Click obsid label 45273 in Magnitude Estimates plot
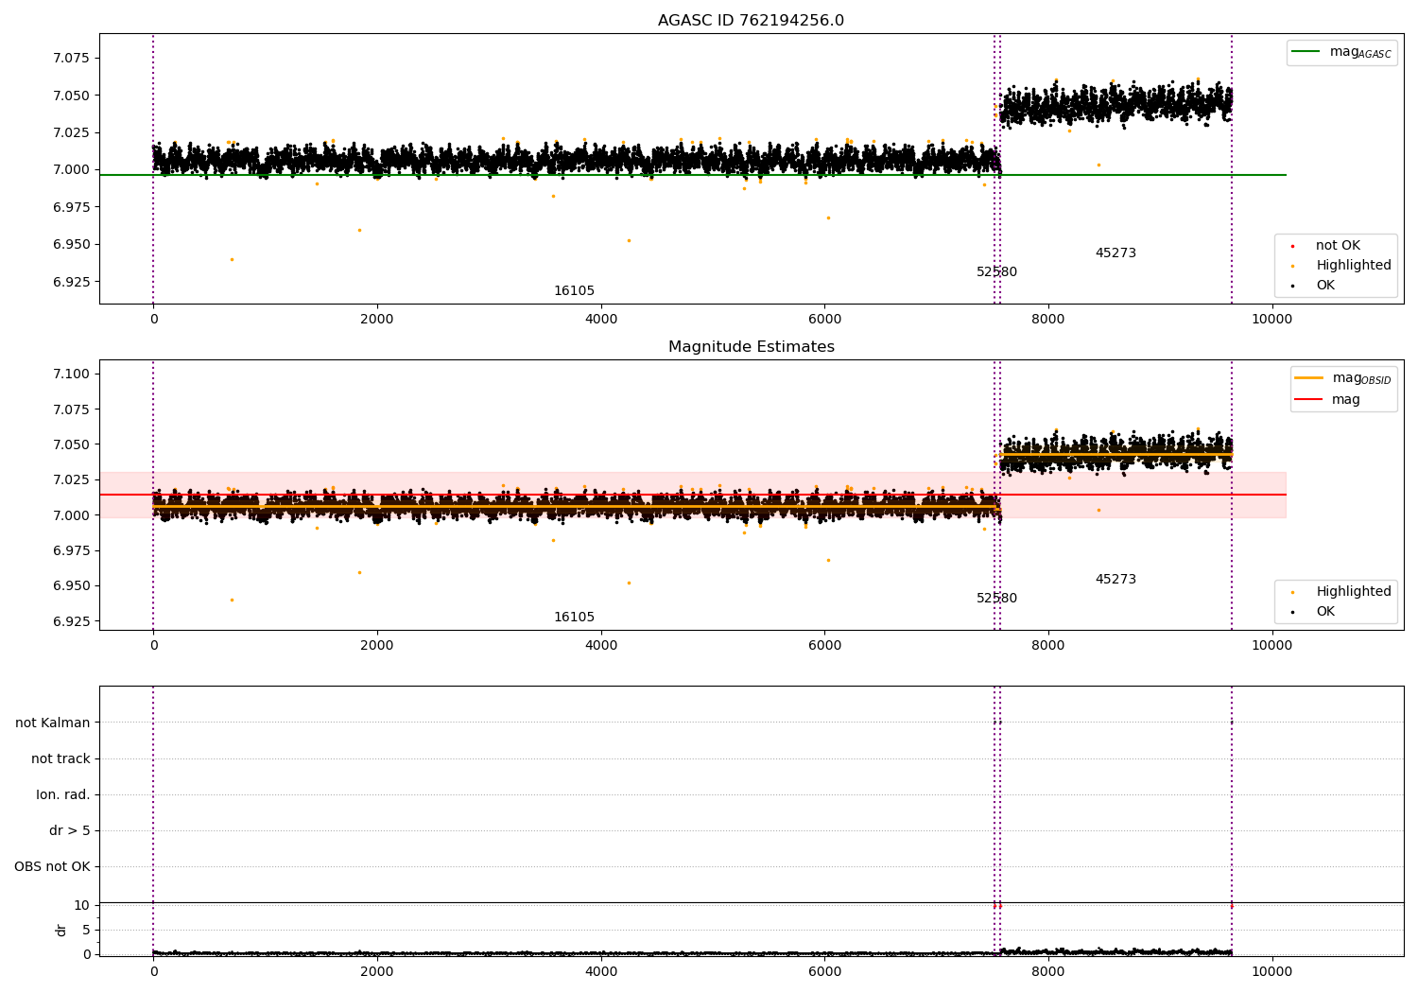The height and width of the screenshot is (993, 1418). click(1115, 580)
